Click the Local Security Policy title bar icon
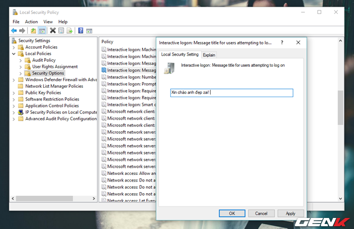This screenshot has width=354, height=229. tap(15, 12)
